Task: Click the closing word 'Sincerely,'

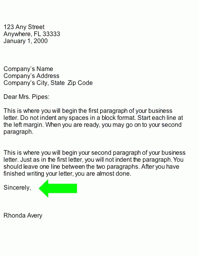Action: [17, 188]
